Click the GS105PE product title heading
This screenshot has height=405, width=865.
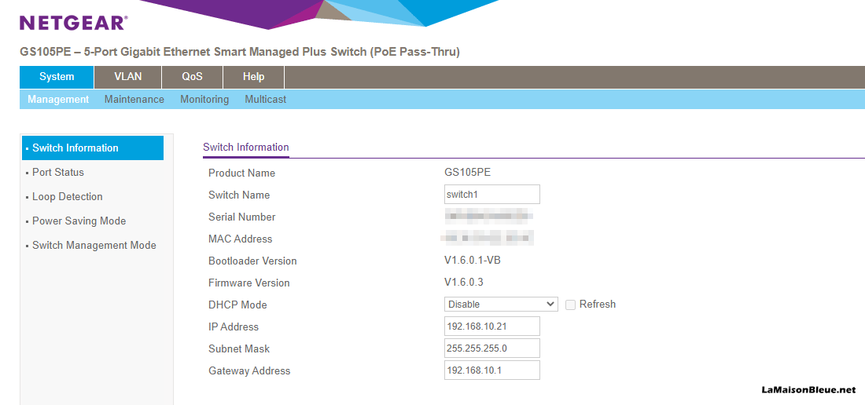[239, 52]
